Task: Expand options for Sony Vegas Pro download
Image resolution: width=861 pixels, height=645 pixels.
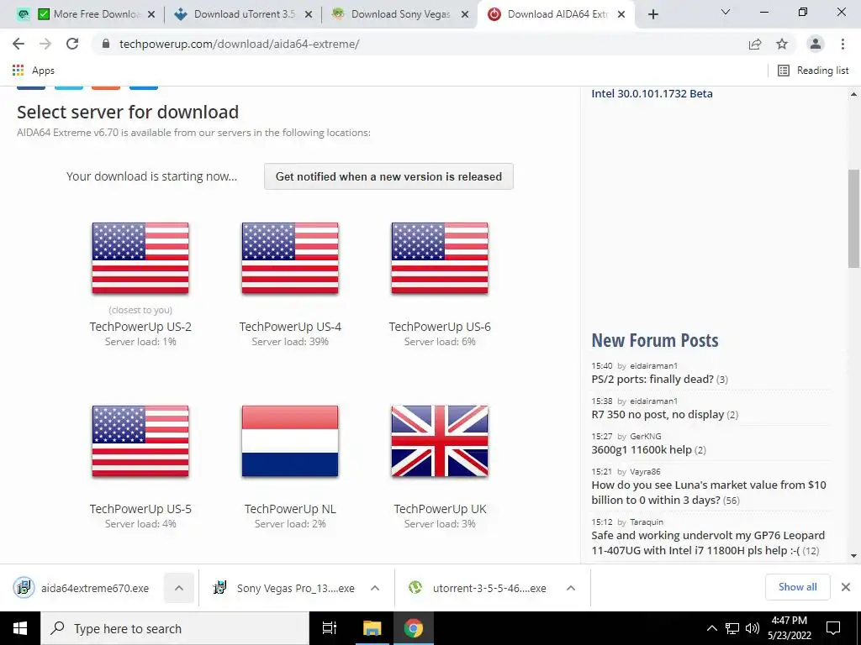Action: pyautogui.click(x=375, y=588)
